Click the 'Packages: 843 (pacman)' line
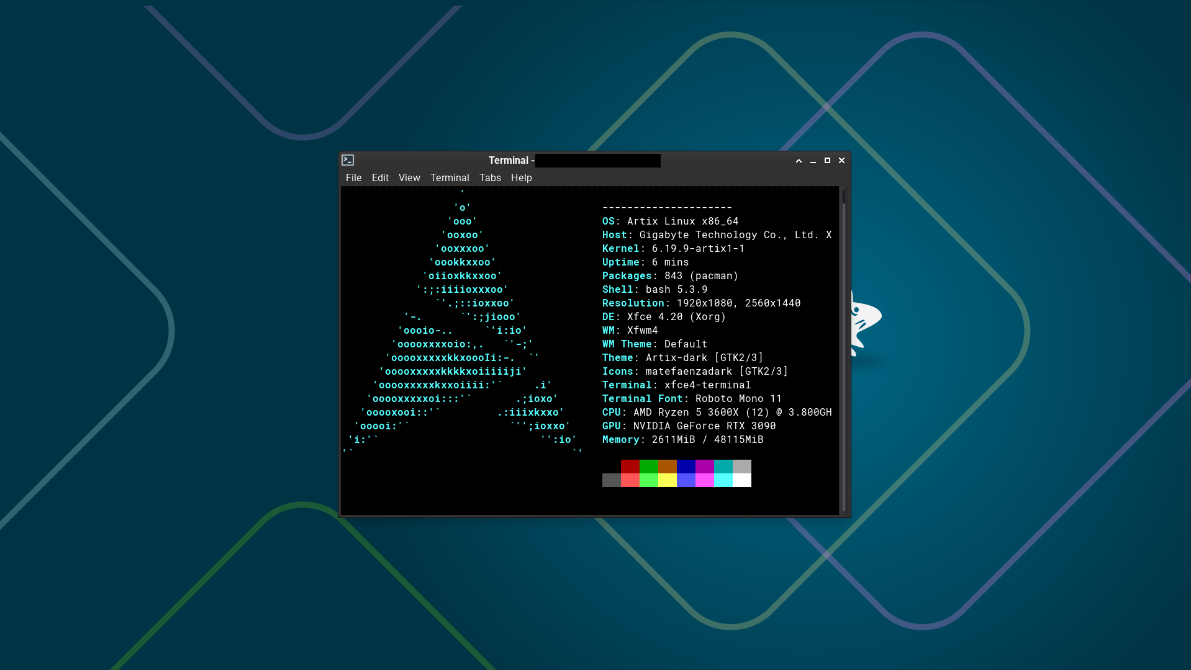This screenshot has width=1191, height=670. click(x=671, y=276)
